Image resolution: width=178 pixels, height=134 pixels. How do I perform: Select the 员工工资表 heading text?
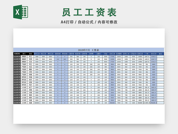click(x=89, y=12)
